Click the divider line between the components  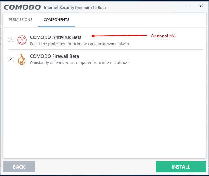click(x=105, y=49)
